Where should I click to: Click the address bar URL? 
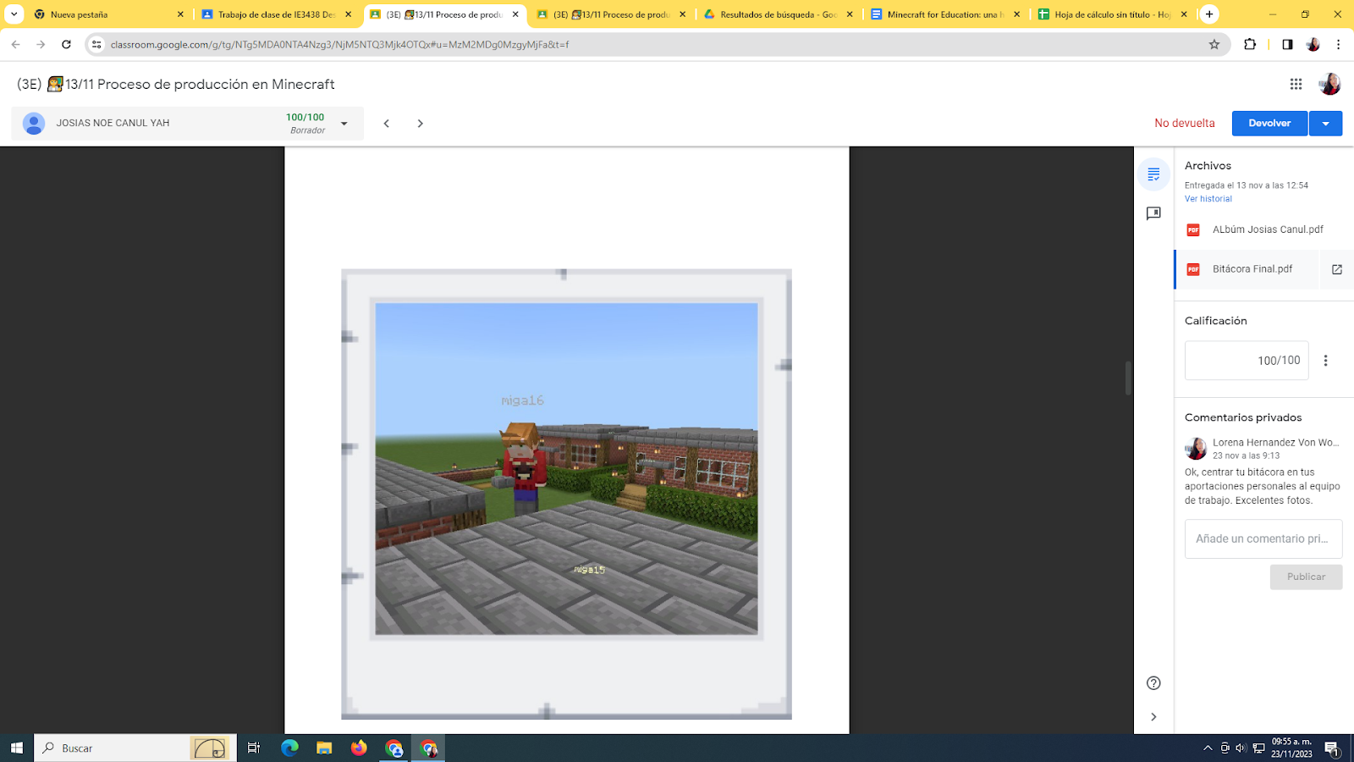[x=339, y=45]
